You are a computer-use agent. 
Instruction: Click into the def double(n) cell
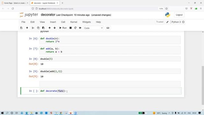tap(110, 40)
